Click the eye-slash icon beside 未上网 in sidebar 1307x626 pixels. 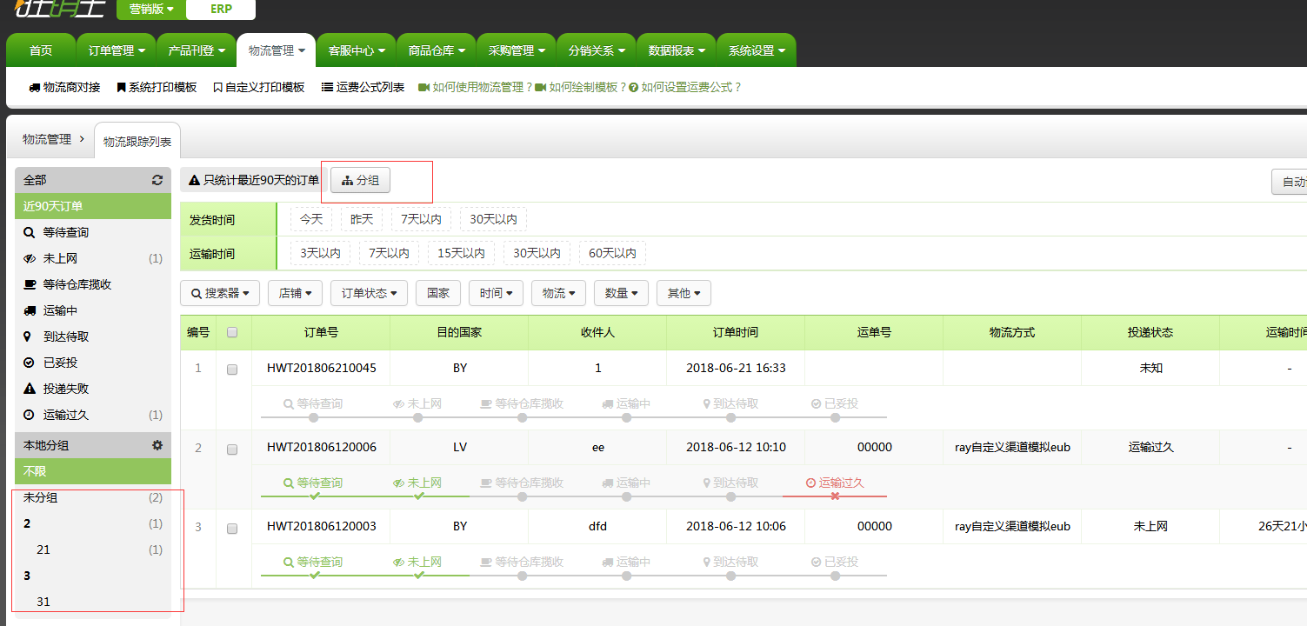pyautogui.click(x=30, y=258)
